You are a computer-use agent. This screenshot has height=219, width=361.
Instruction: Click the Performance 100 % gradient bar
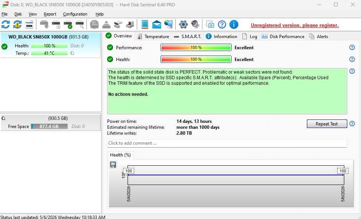[196, 47]
